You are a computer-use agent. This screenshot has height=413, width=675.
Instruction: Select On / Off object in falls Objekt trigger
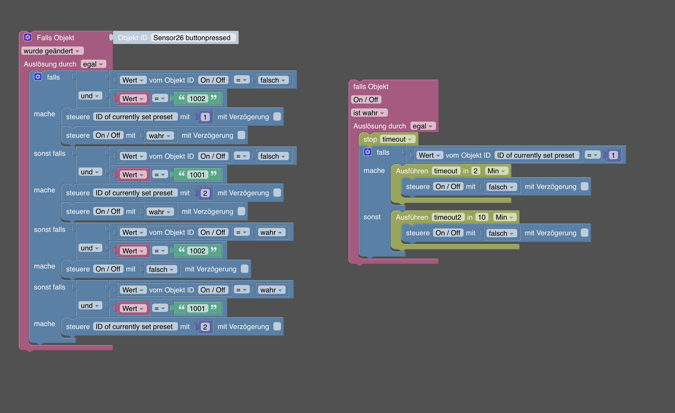tap(366, 99)
